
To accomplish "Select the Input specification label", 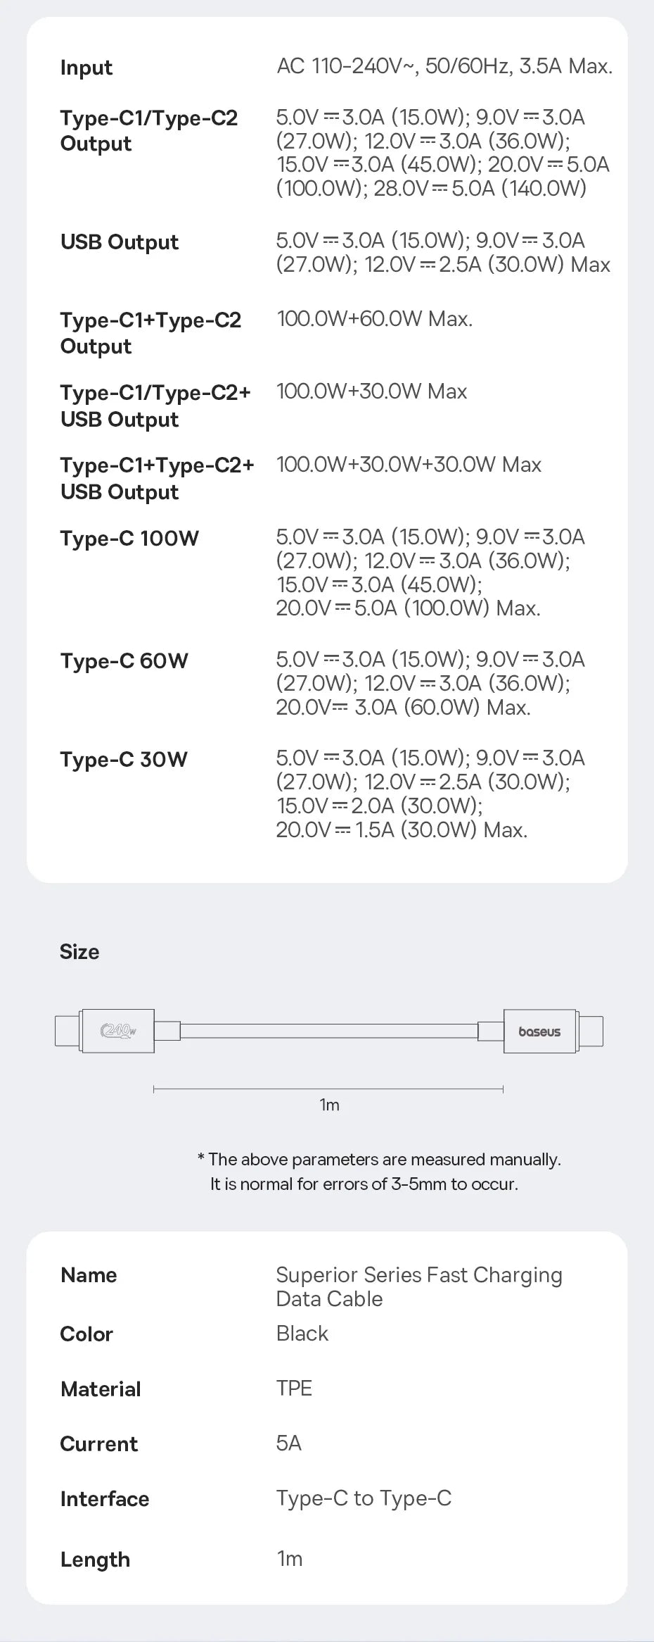I will point(86,68).
